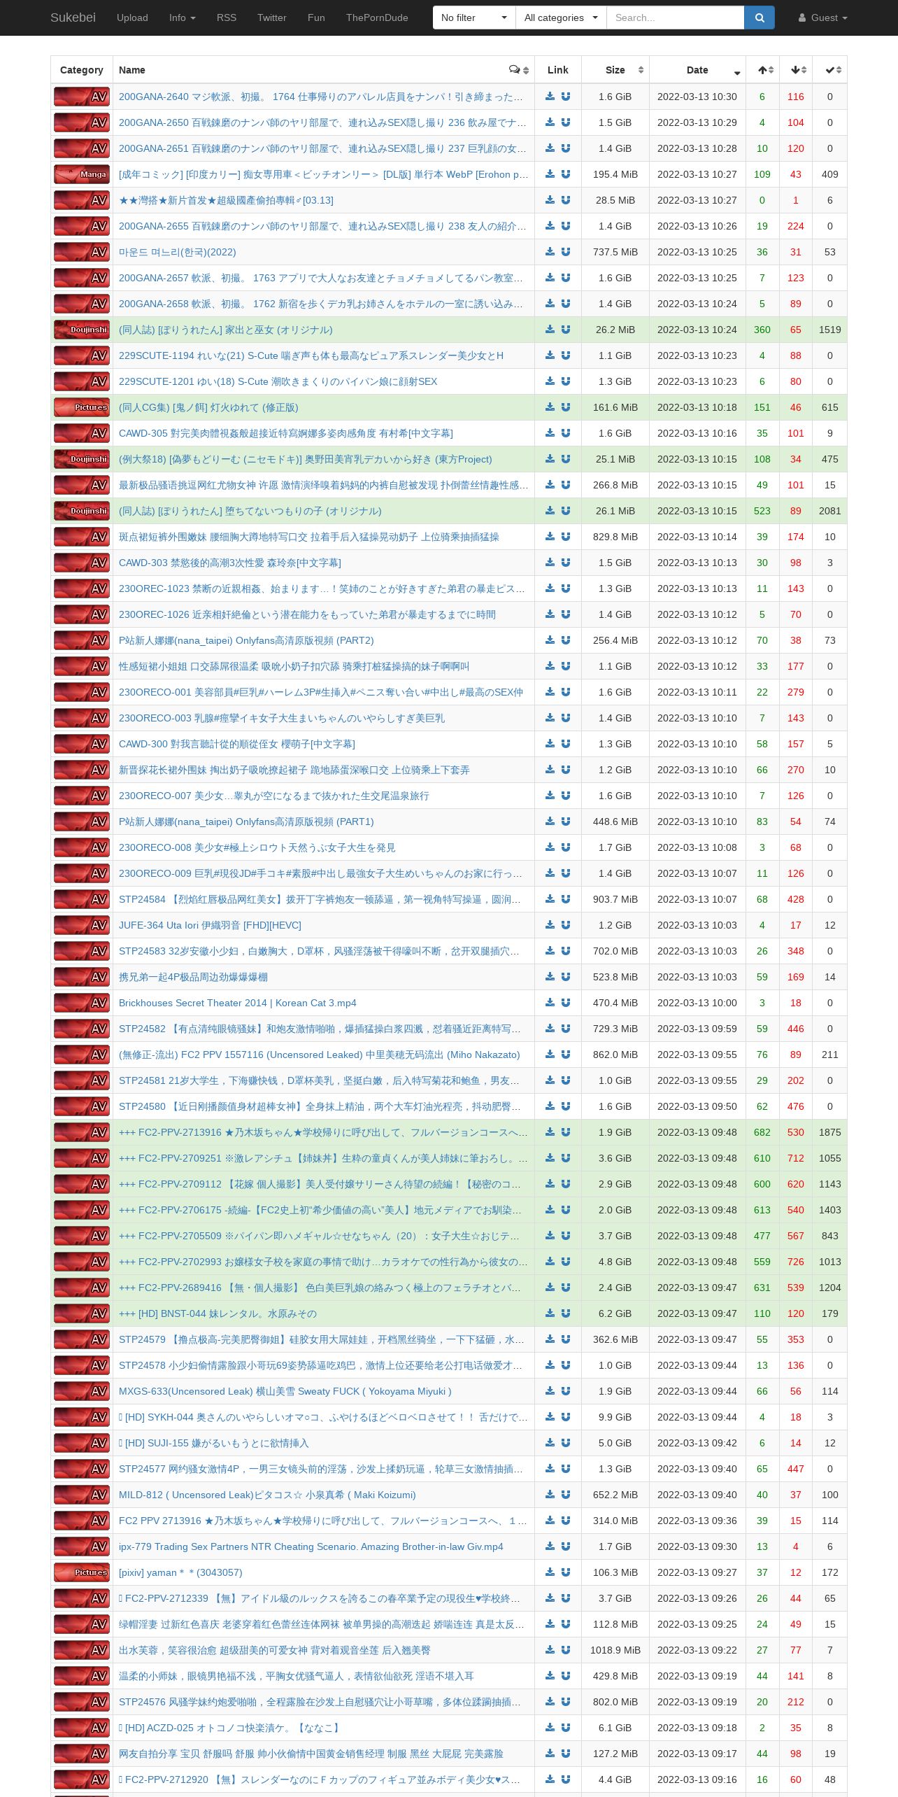
Task: Click the 6.2 GiB size cell
Action: click(615, 1313)
